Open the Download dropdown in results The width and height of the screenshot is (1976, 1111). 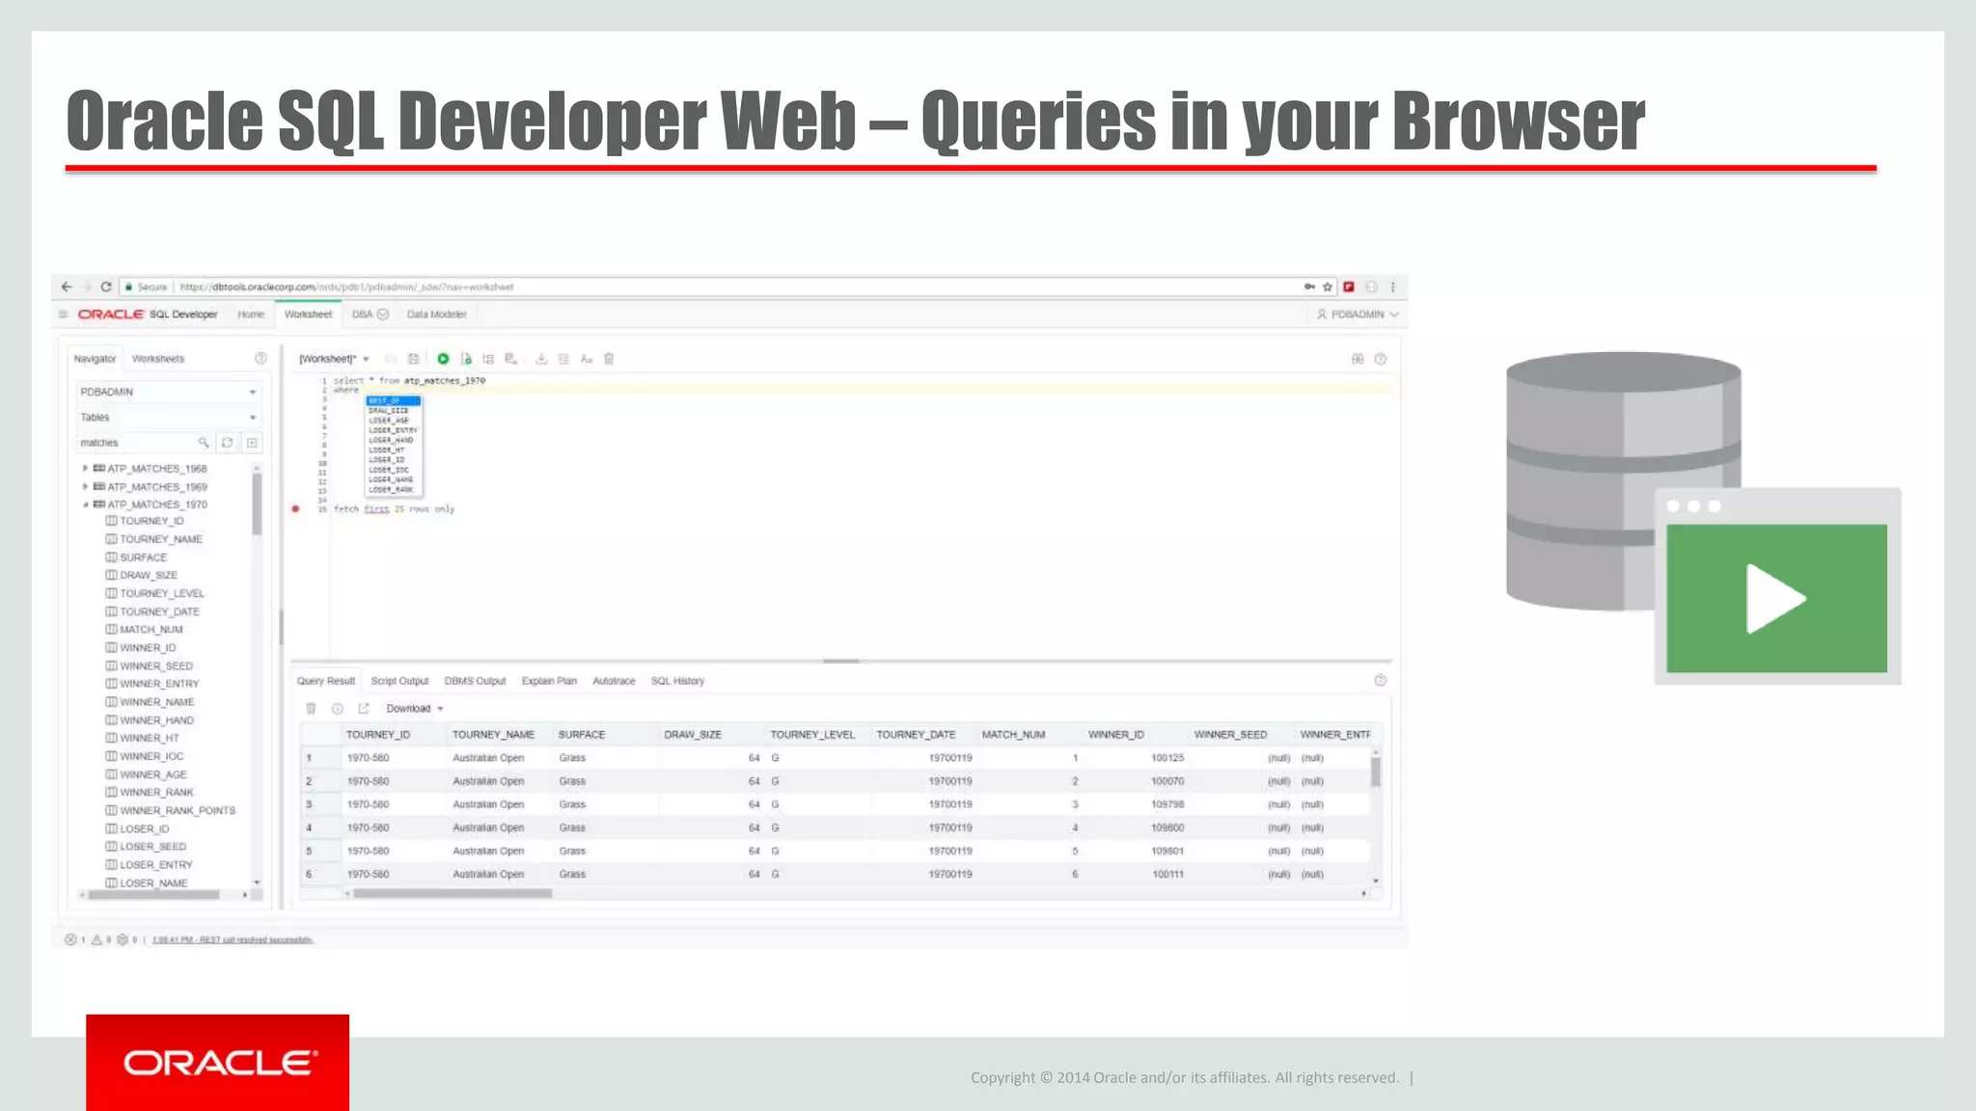[x=415, y=709]
